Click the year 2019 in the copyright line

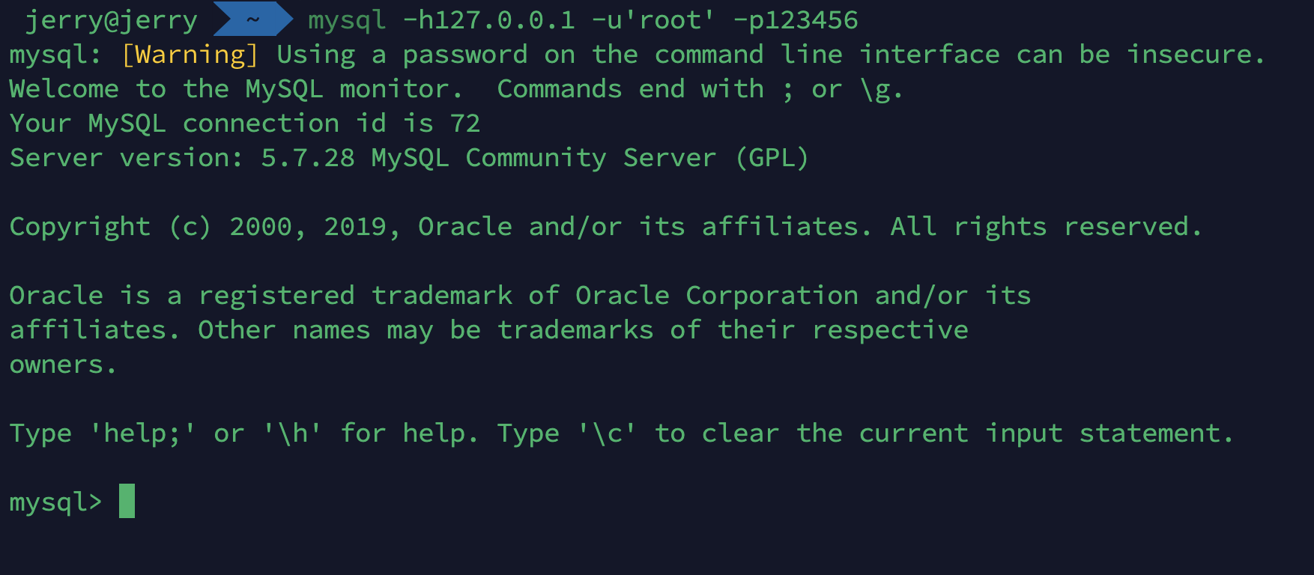coord(355,227)
